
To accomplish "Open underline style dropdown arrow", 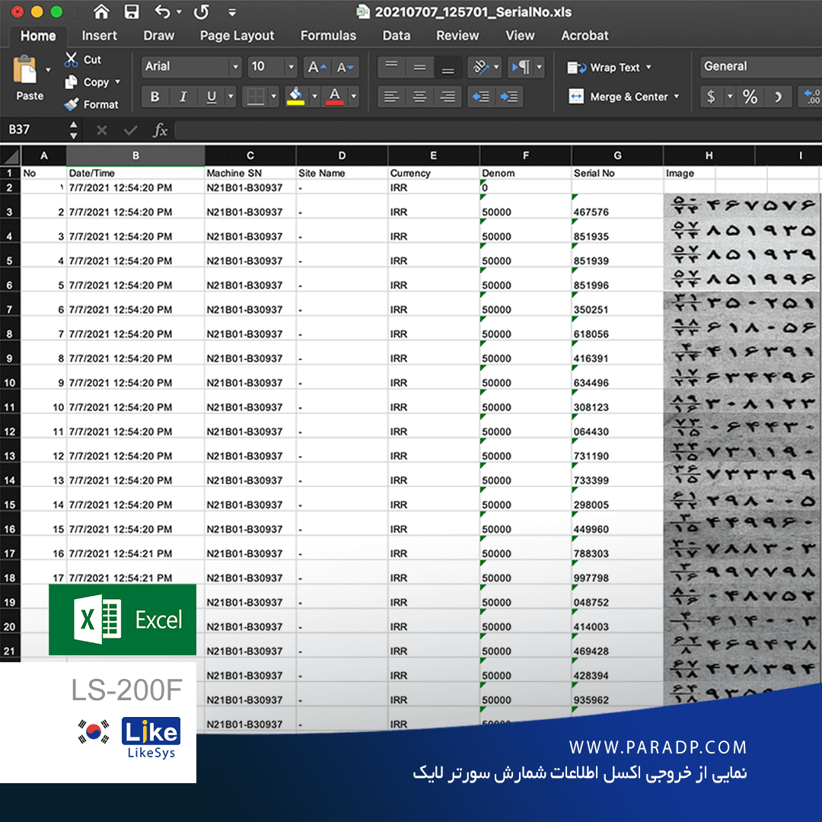I will (x=230, y=97).
